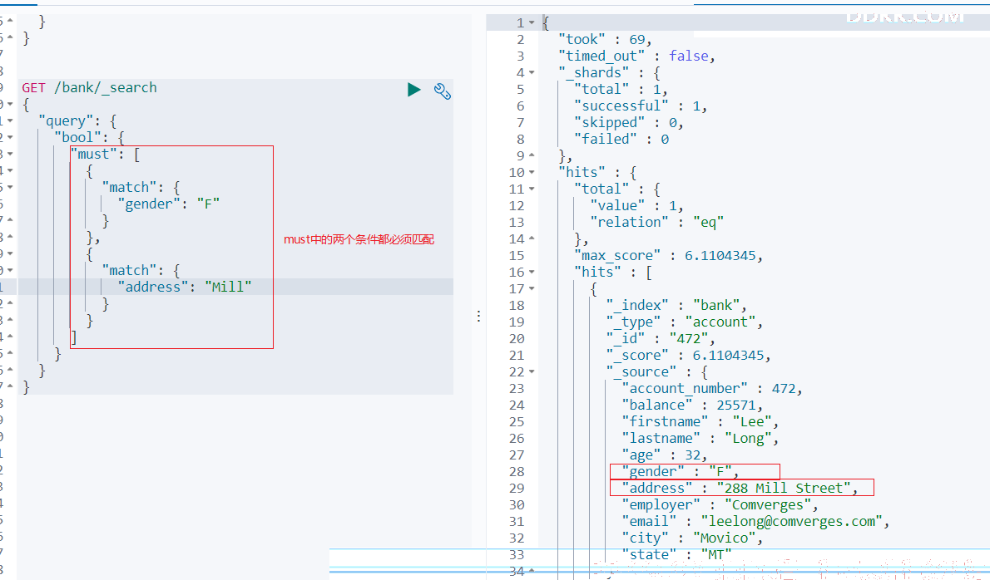The height and width of the screenshot is (580, 990).
Task: Collapse the "total" object at response line 11
Action: click(532, 189)
